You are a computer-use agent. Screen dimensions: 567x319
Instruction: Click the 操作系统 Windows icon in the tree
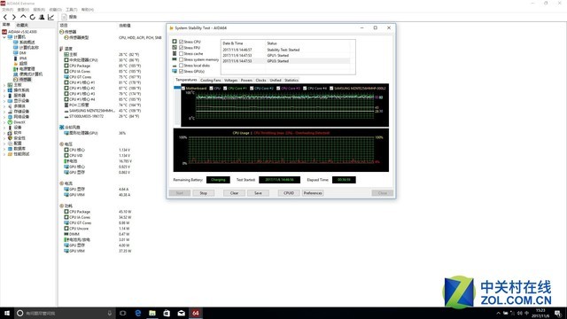click(10, 90)
